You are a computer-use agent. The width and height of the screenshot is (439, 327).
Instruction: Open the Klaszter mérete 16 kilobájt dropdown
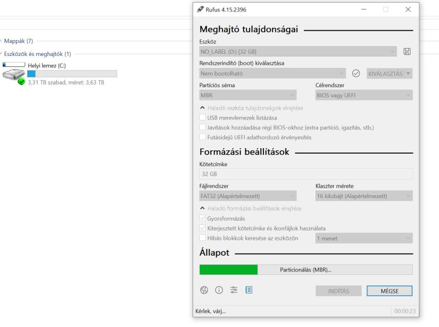(364, 196)
